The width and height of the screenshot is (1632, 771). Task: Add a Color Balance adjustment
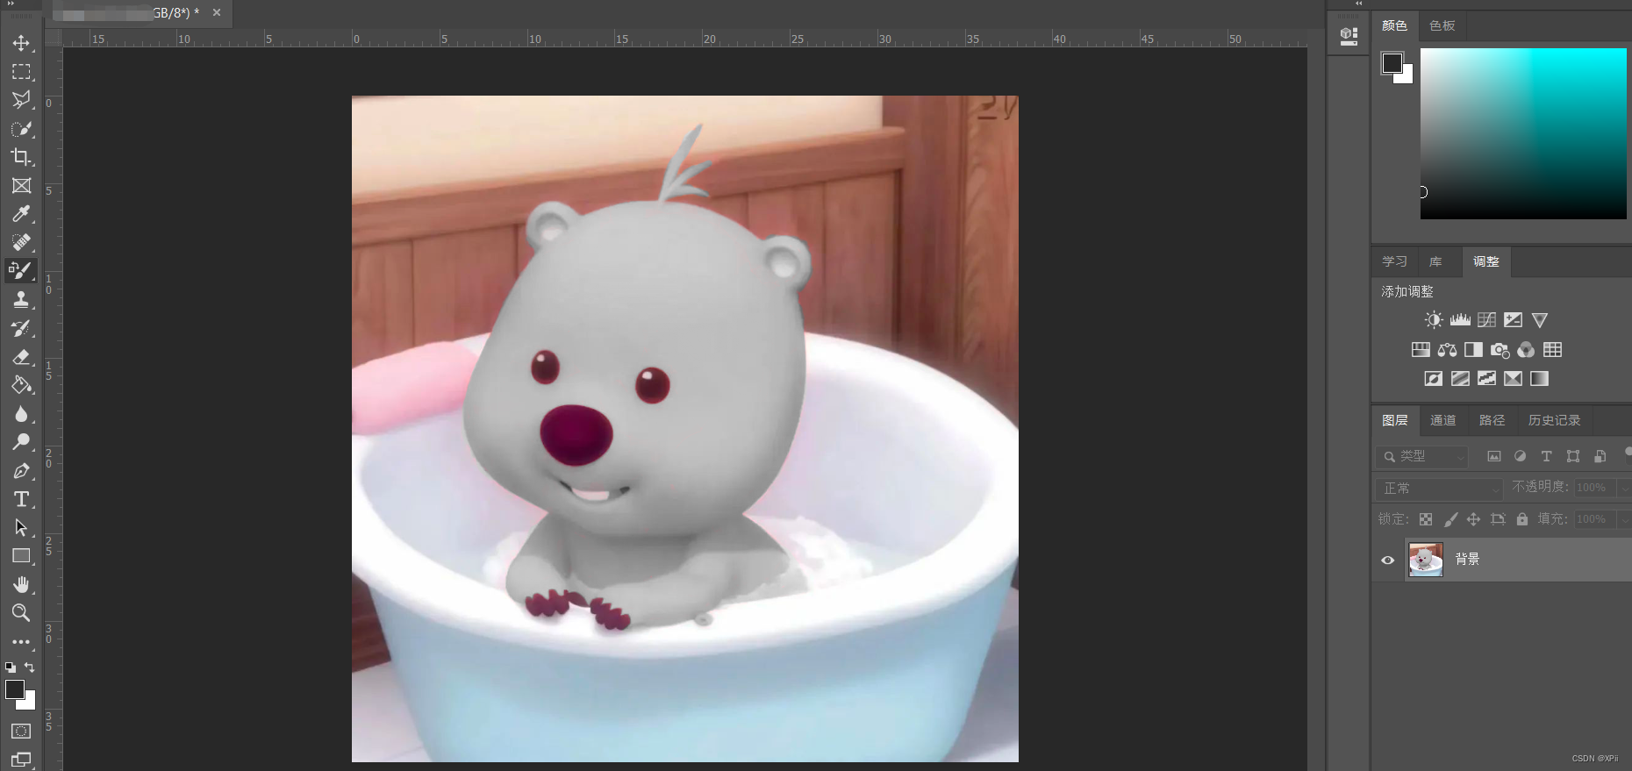(1447, 350)
